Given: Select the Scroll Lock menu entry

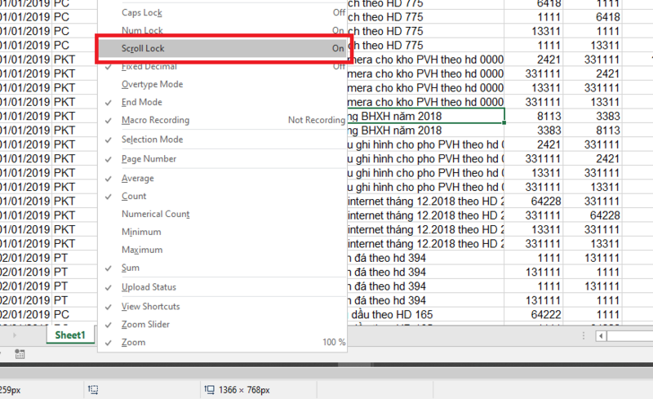Looking at the screenshot, I should point(222,48).
